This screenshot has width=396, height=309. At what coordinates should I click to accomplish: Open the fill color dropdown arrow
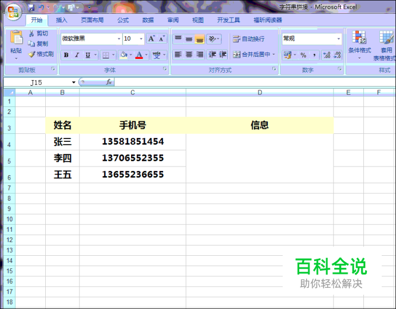[x=131, y=55]
